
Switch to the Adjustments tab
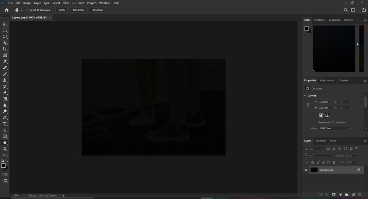[327, 80]
